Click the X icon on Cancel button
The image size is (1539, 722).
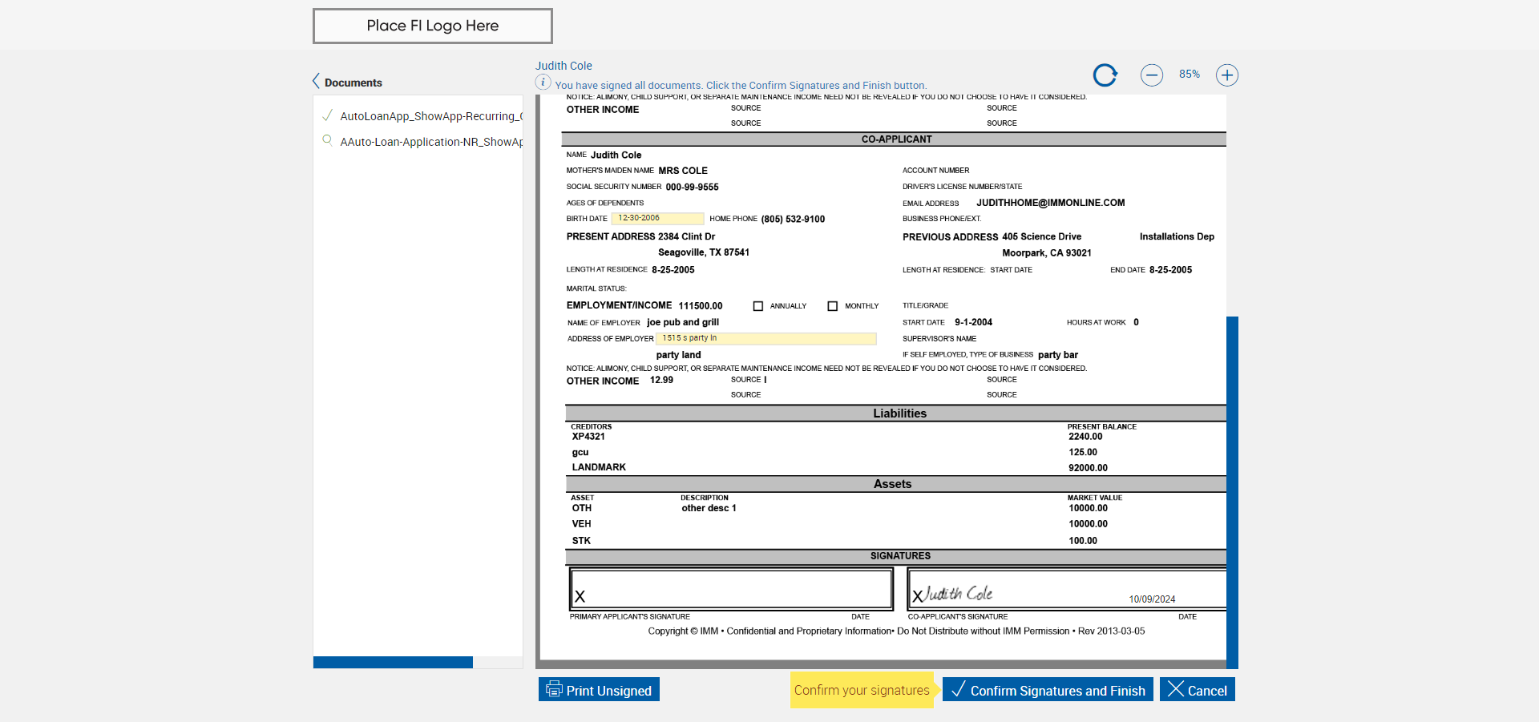(x=1175, y=689)
